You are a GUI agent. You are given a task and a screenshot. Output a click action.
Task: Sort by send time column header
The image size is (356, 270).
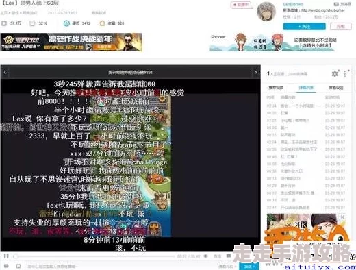pos(332,97)
